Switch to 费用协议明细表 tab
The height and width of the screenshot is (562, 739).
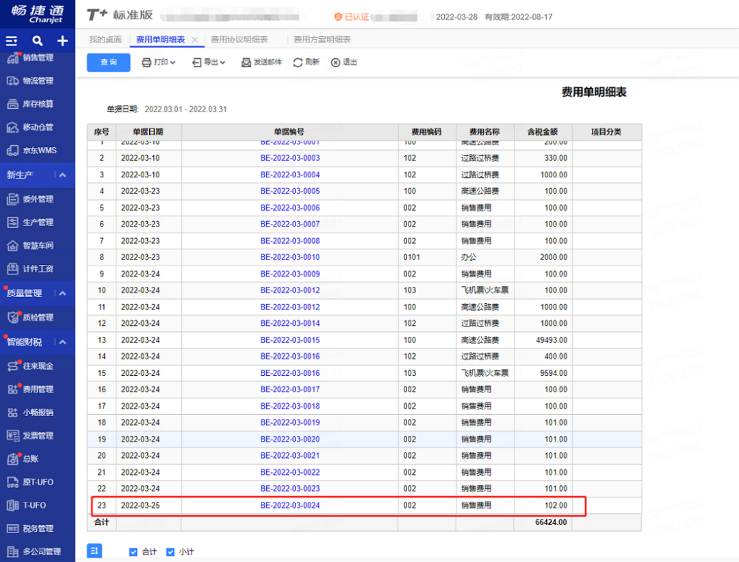pos(239,40)
